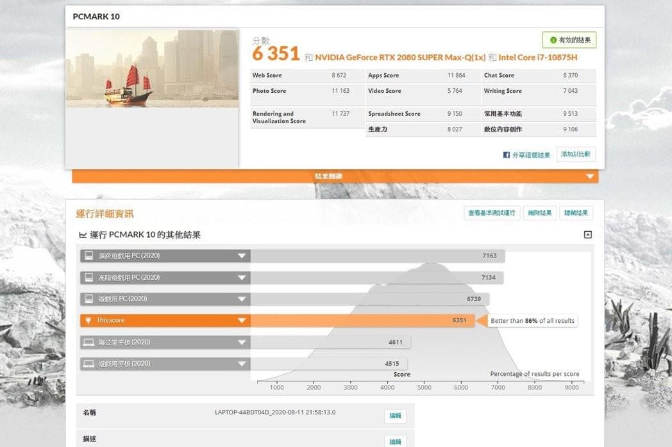Collapse the PCMark 10 other results panel
The width and height of the screenshot is (672, 447).
pyautogui.click(x=588, y=234)
